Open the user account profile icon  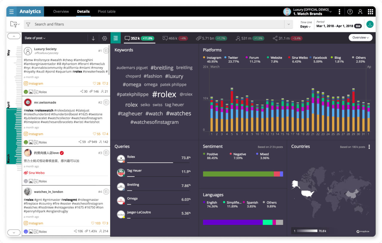tap(360, 12)
